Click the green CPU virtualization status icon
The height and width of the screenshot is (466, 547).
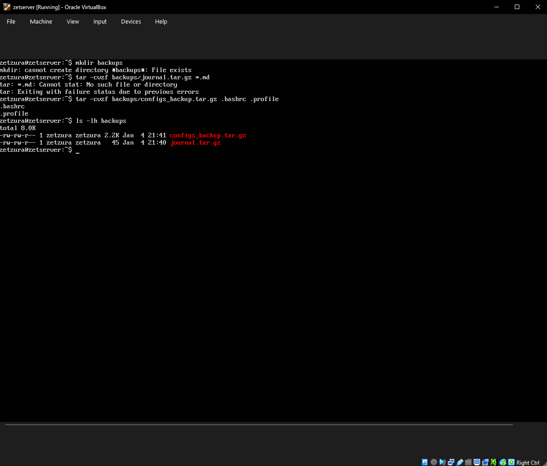coord(494,462)
